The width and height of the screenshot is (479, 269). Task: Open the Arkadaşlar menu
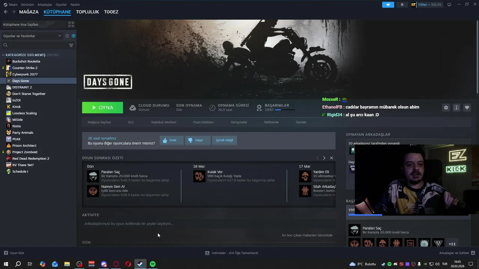tap(45, 4)
